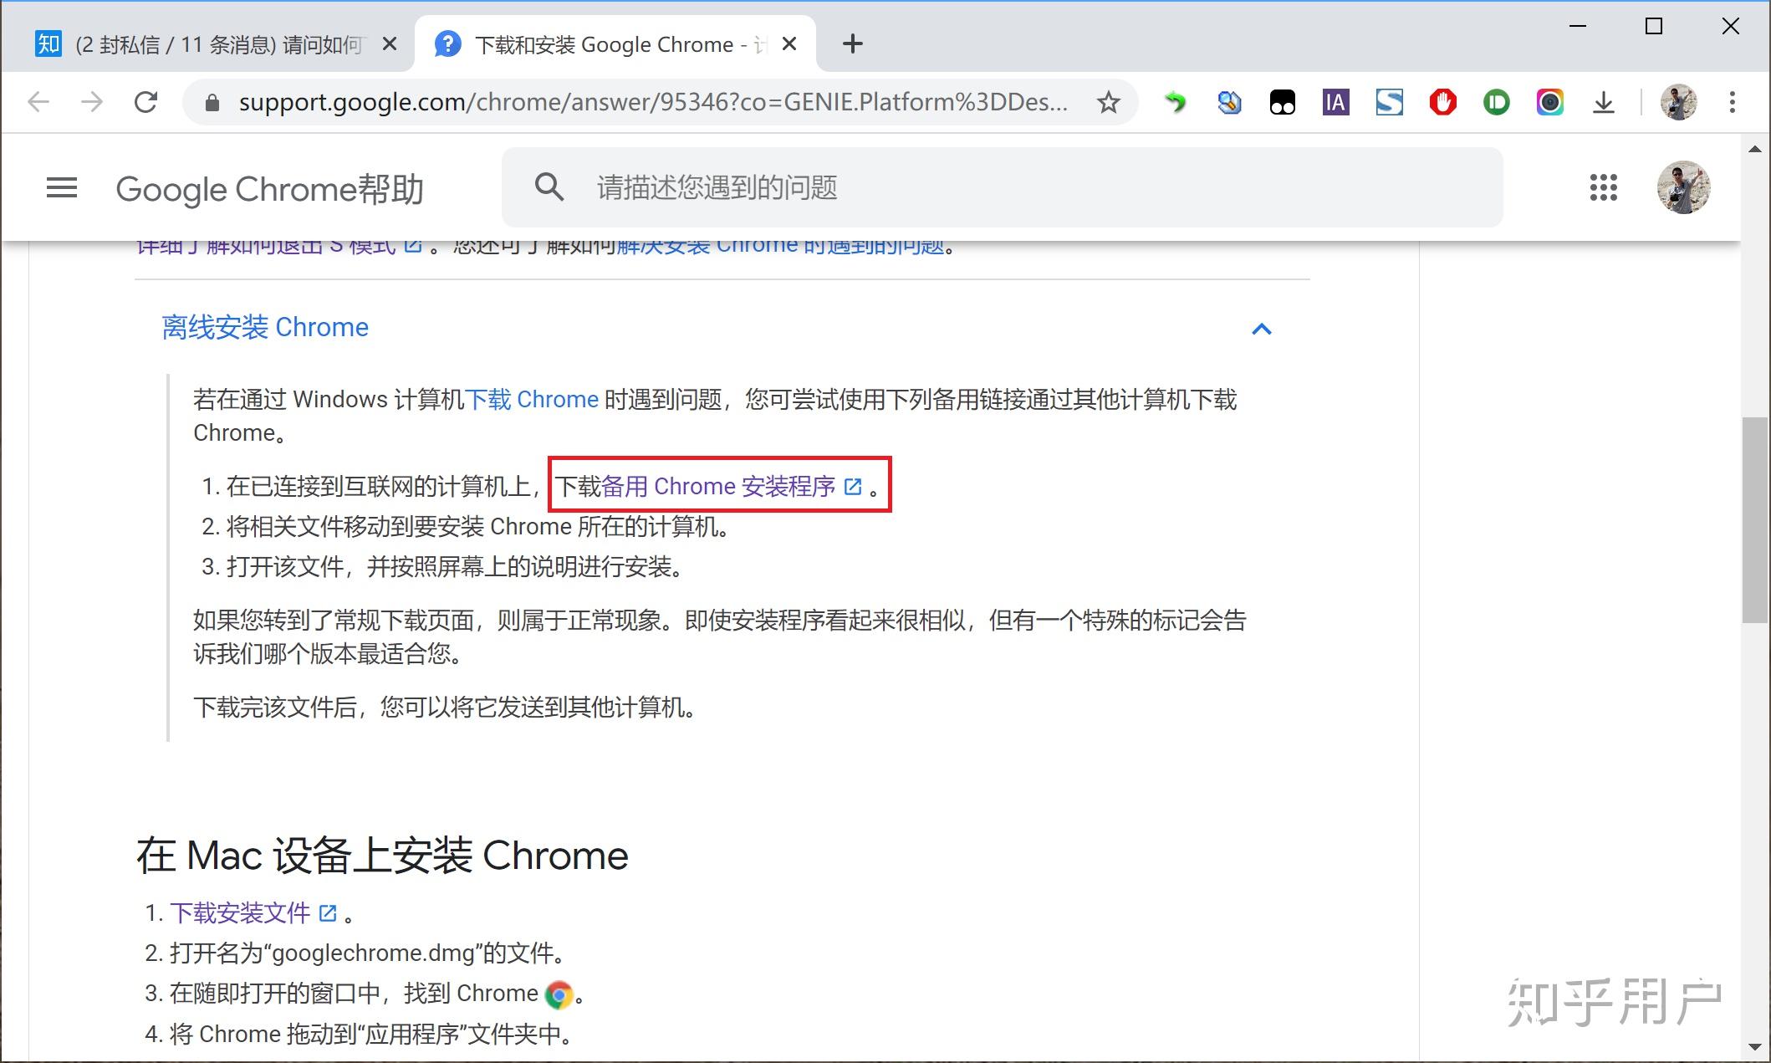The image size is (1771, 1063).
Task: Click the heading 在 Mac 设备上安装 Chrome
Action: (x=382, y=856)
